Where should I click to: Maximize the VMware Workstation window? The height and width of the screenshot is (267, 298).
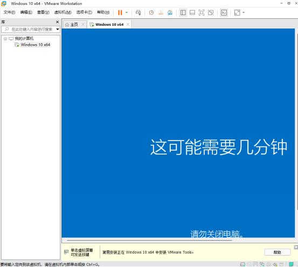[289, 3]
